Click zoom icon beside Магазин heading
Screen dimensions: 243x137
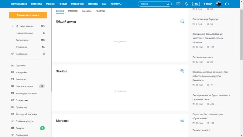(182, 121)
